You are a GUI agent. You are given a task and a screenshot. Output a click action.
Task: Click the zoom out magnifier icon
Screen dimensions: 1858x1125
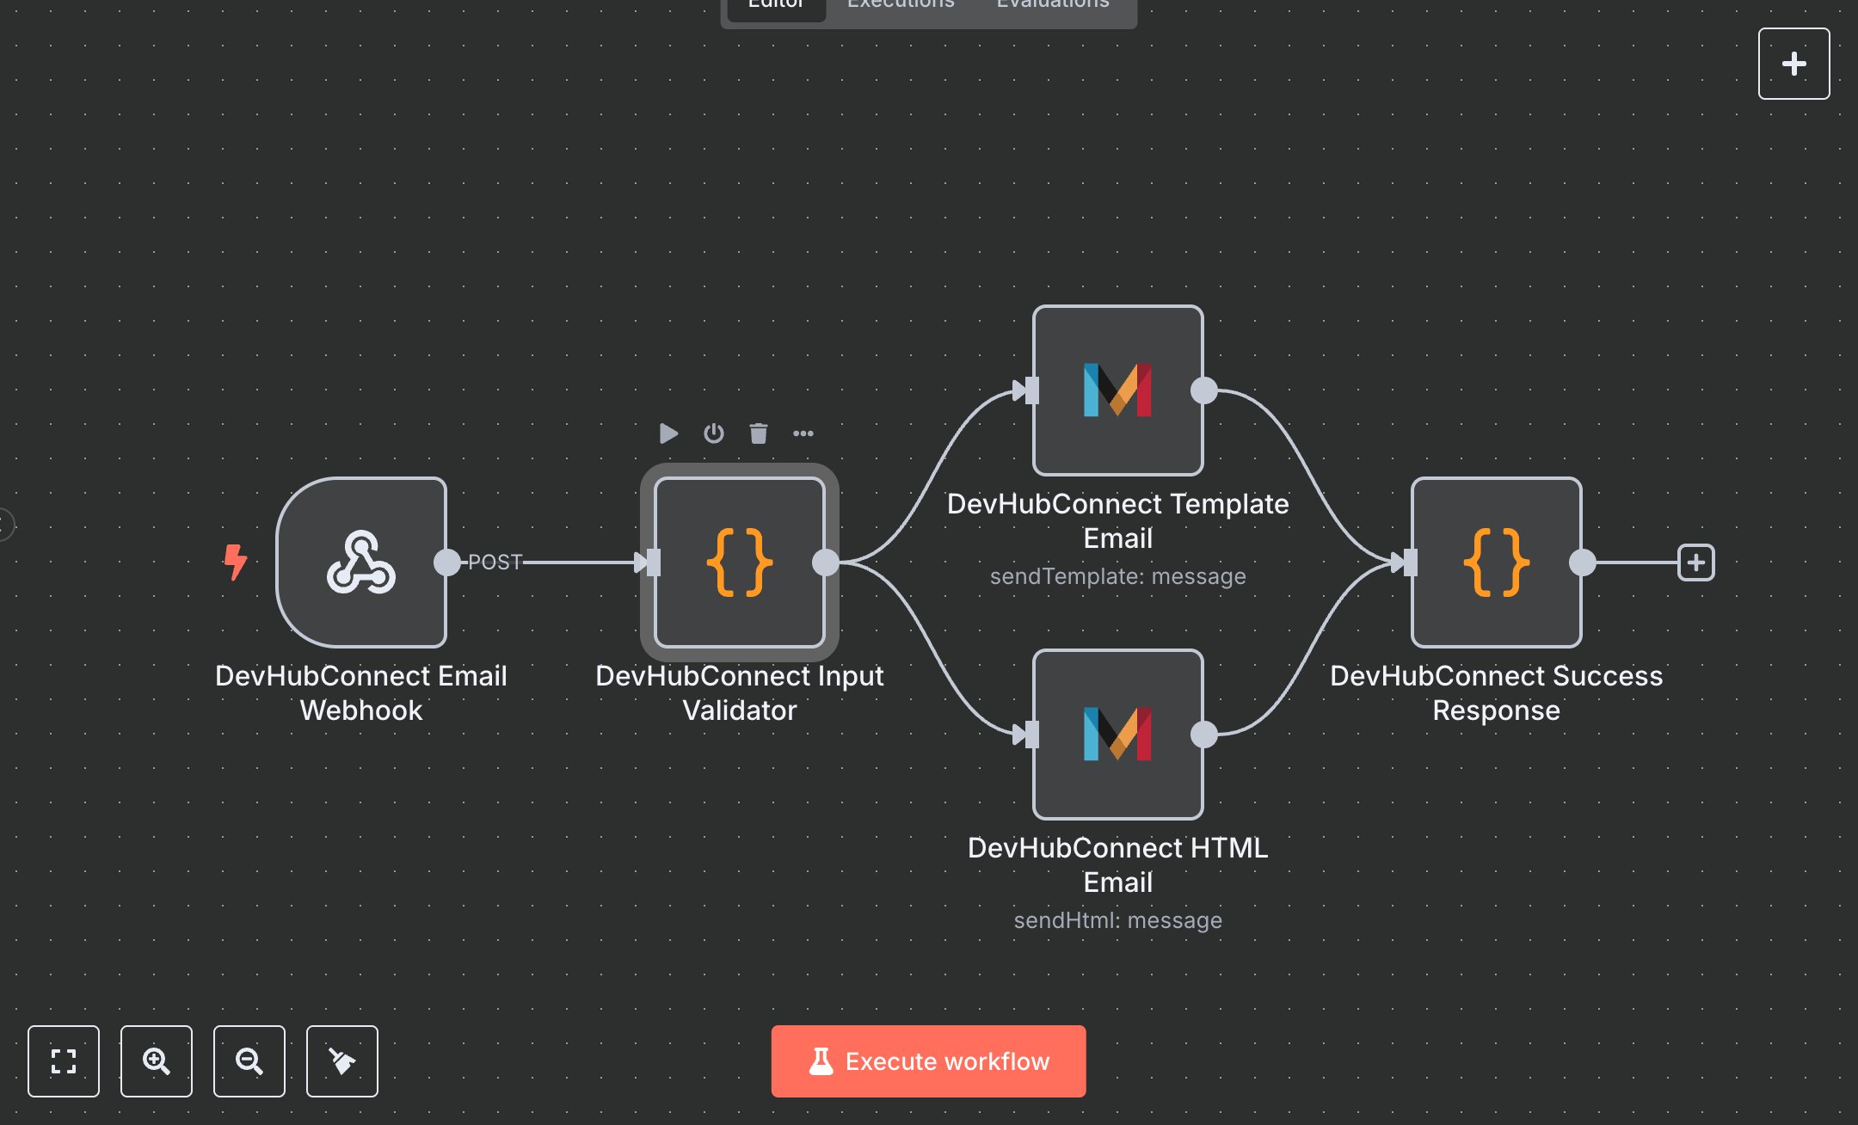click(249, 1061)
